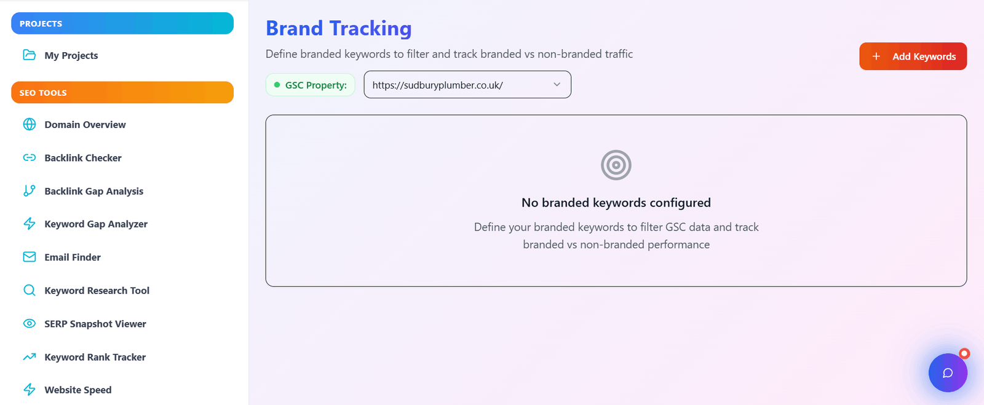Open the GSC property URL dropdown
This screenshot has height=405, width=984.
pos(467,84)
